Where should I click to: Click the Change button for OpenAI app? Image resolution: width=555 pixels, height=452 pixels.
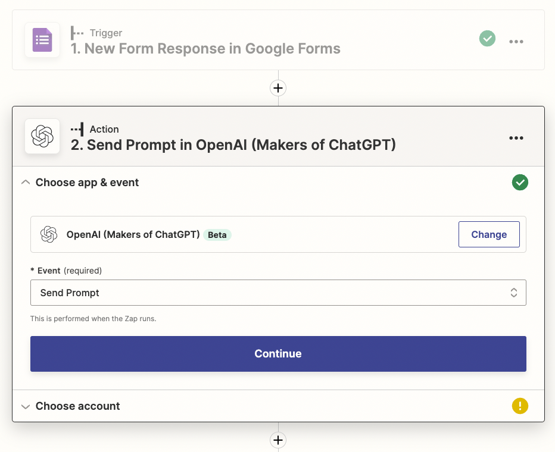pos(489,234)
